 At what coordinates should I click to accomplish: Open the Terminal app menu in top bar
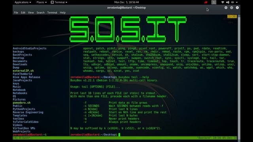(x=59, y=2)
